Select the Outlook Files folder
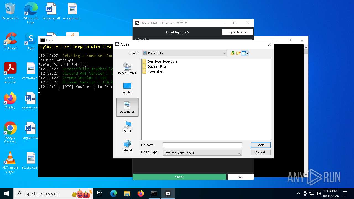 click(x=154, y=67)
